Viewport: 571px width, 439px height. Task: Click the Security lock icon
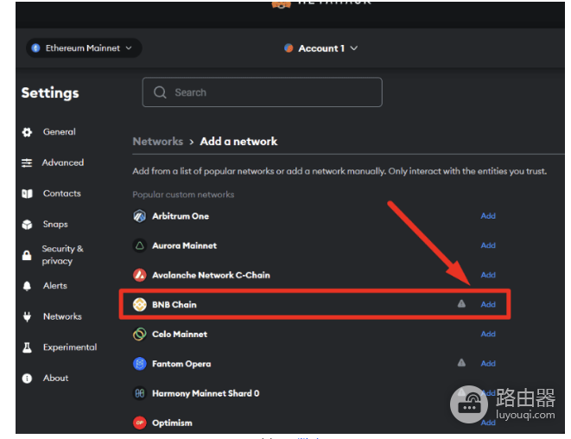click(27, 255)
